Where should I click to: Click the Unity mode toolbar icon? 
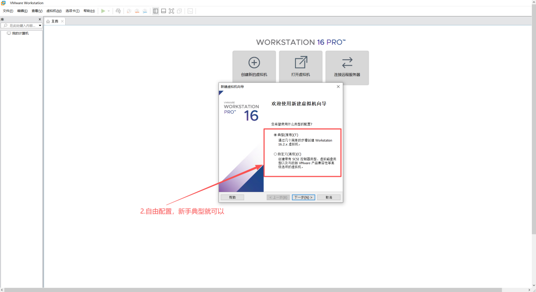180,11
